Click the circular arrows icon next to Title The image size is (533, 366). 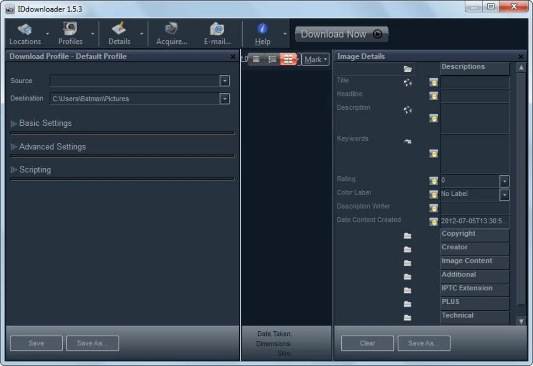(x=408, y=83)
